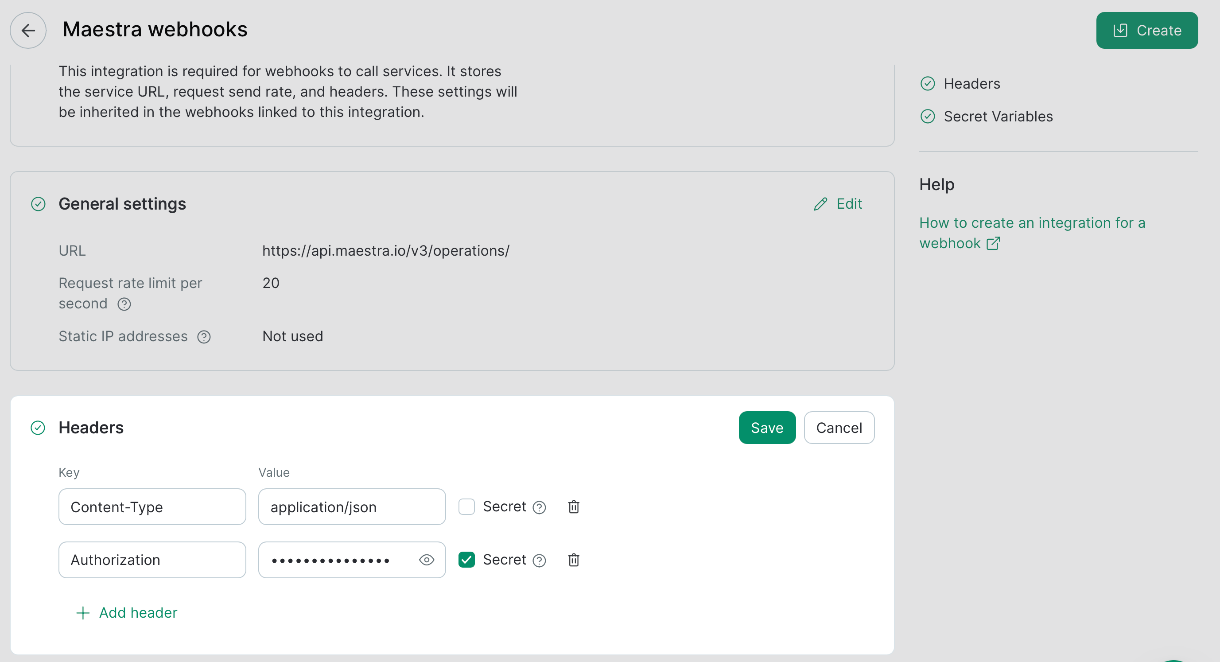Click the 'Request rate limit per second' label
The image size is (1220, 662).
click(130, 293)
